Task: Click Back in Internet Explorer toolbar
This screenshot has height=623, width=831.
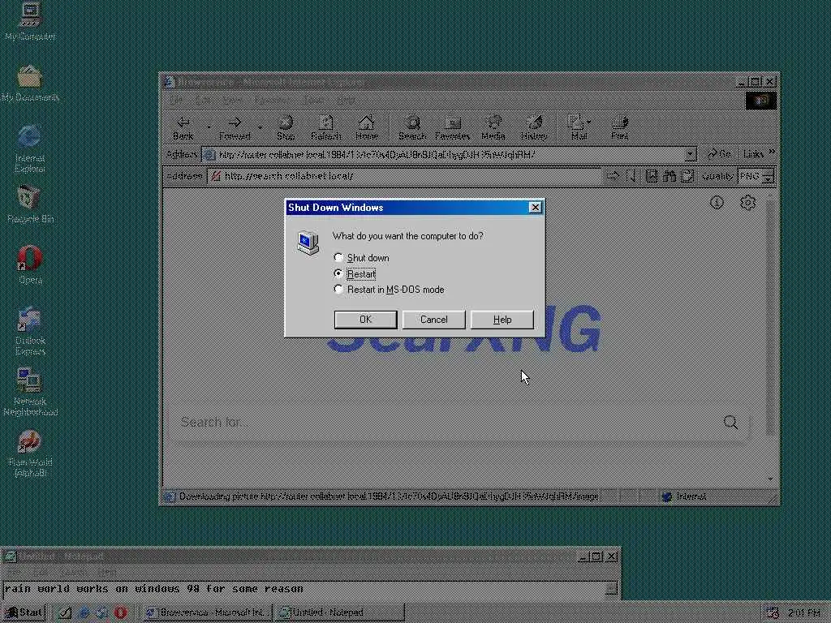Action: 183,127
